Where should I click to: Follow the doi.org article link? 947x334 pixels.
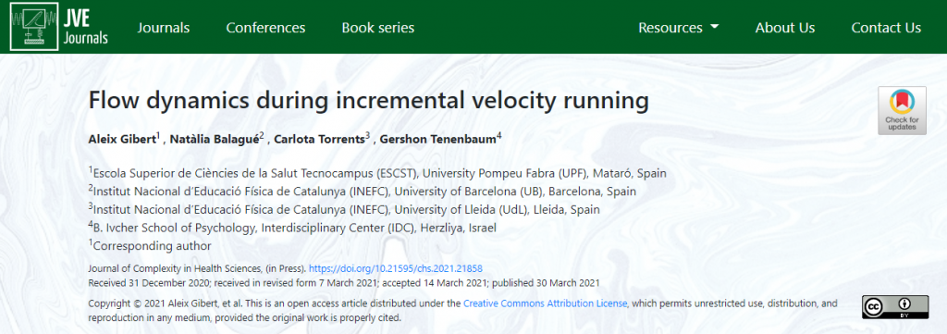pyautogui.click(x=396, y=268)
